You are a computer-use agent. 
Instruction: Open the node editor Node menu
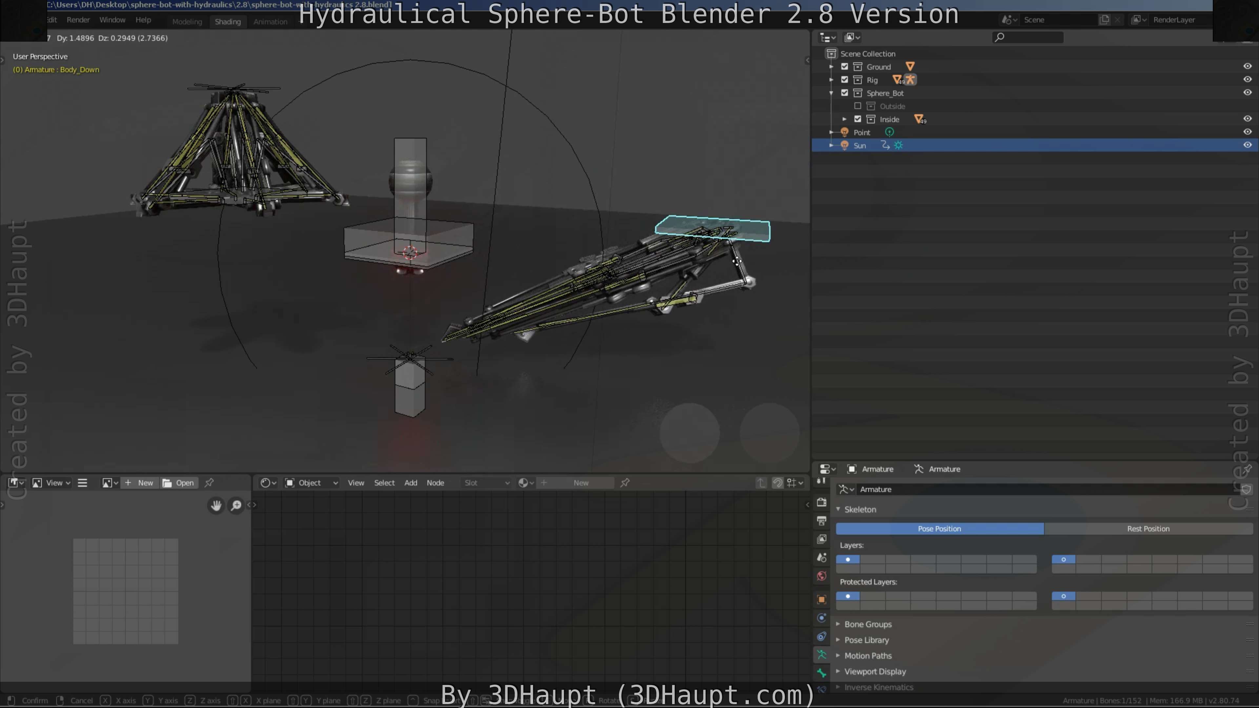tap(435, 483)
